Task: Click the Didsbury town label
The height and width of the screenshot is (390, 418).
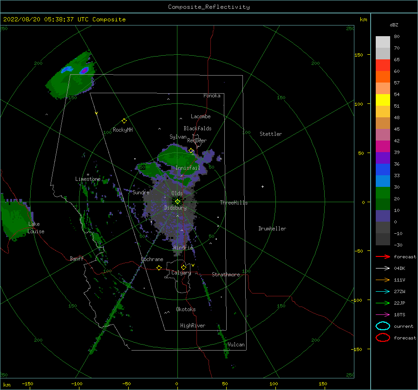Action: [175, 208]
